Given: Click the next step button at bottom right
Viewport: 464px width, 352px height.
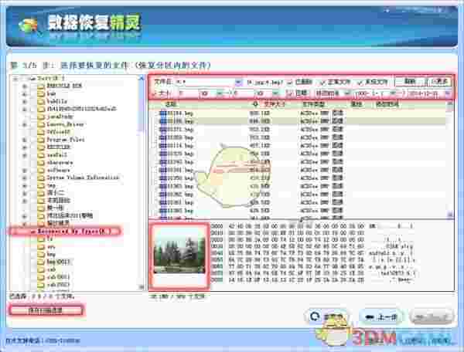Looking at the screenshot, I should pyautogui.click(x=432, y=317).
